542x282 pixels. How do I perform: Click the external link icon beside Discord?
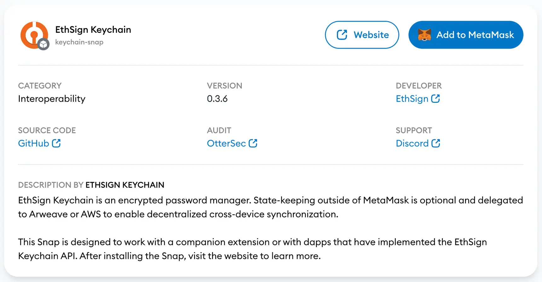click(x=436, y=143)
